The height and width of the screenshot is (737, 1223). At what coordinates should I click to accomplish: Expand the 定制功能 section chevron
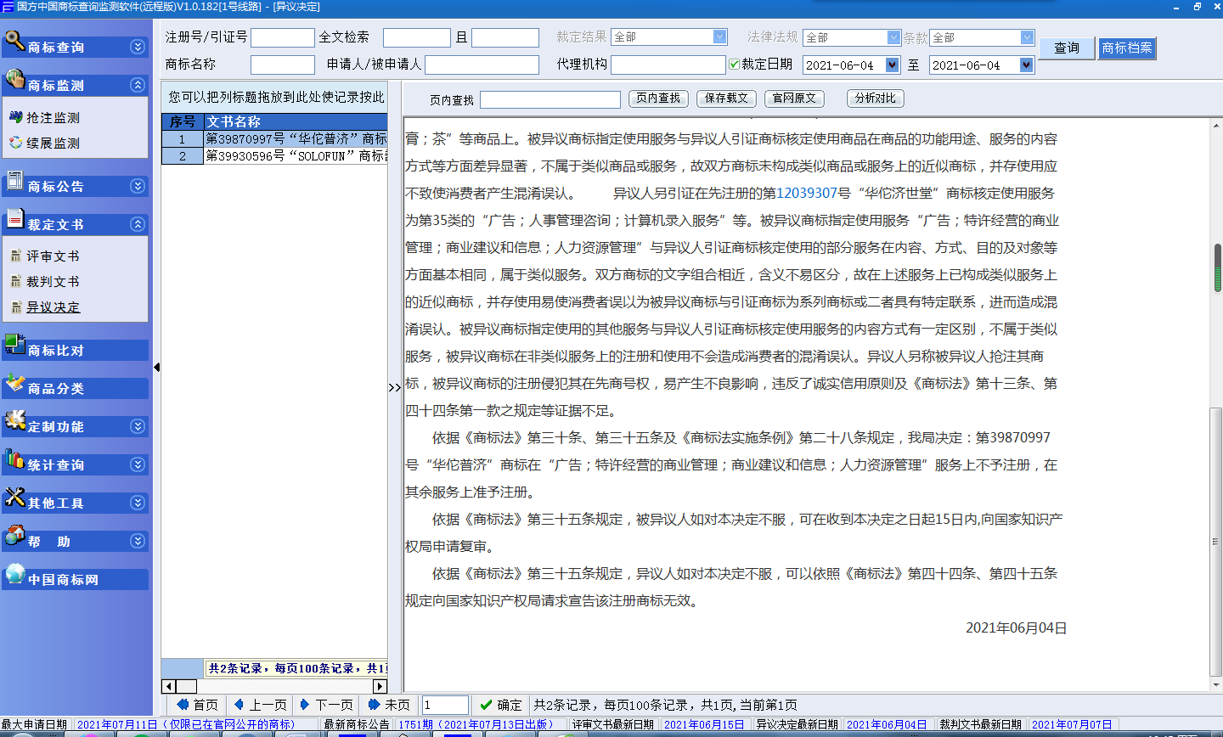tap(138, 426)
